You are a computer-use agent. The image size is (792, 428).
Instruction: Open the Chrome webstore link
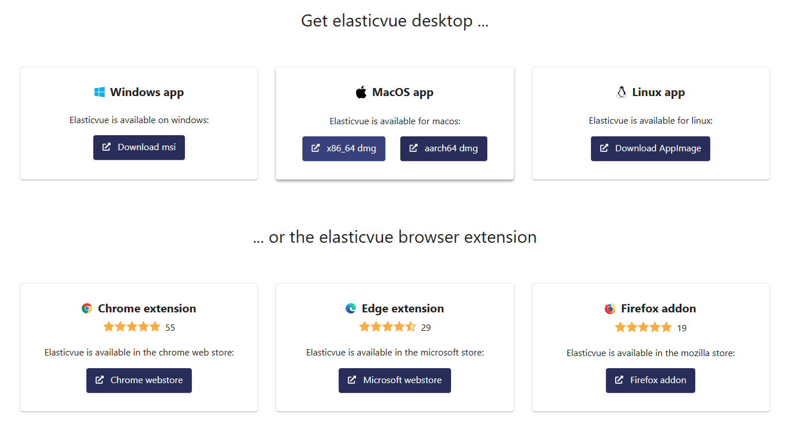139,380
